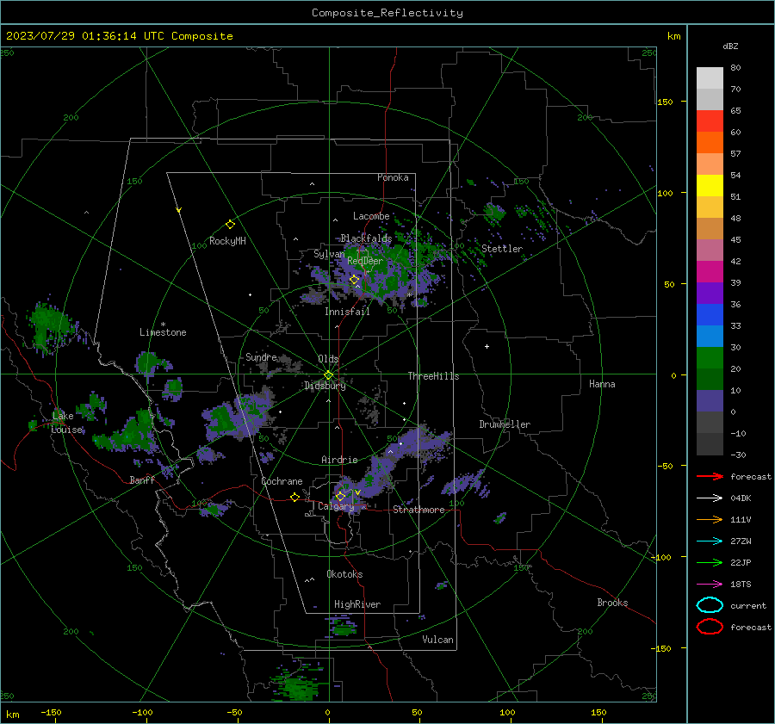
Task: Click the Limestone label
Action: tap(163, 332)
